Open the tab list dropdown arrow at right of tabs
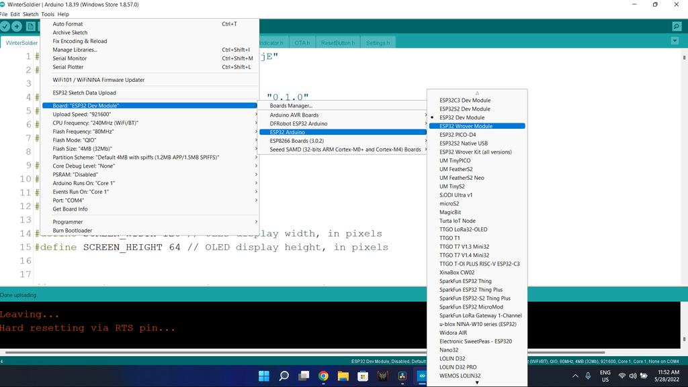 [x=675, y=41]
